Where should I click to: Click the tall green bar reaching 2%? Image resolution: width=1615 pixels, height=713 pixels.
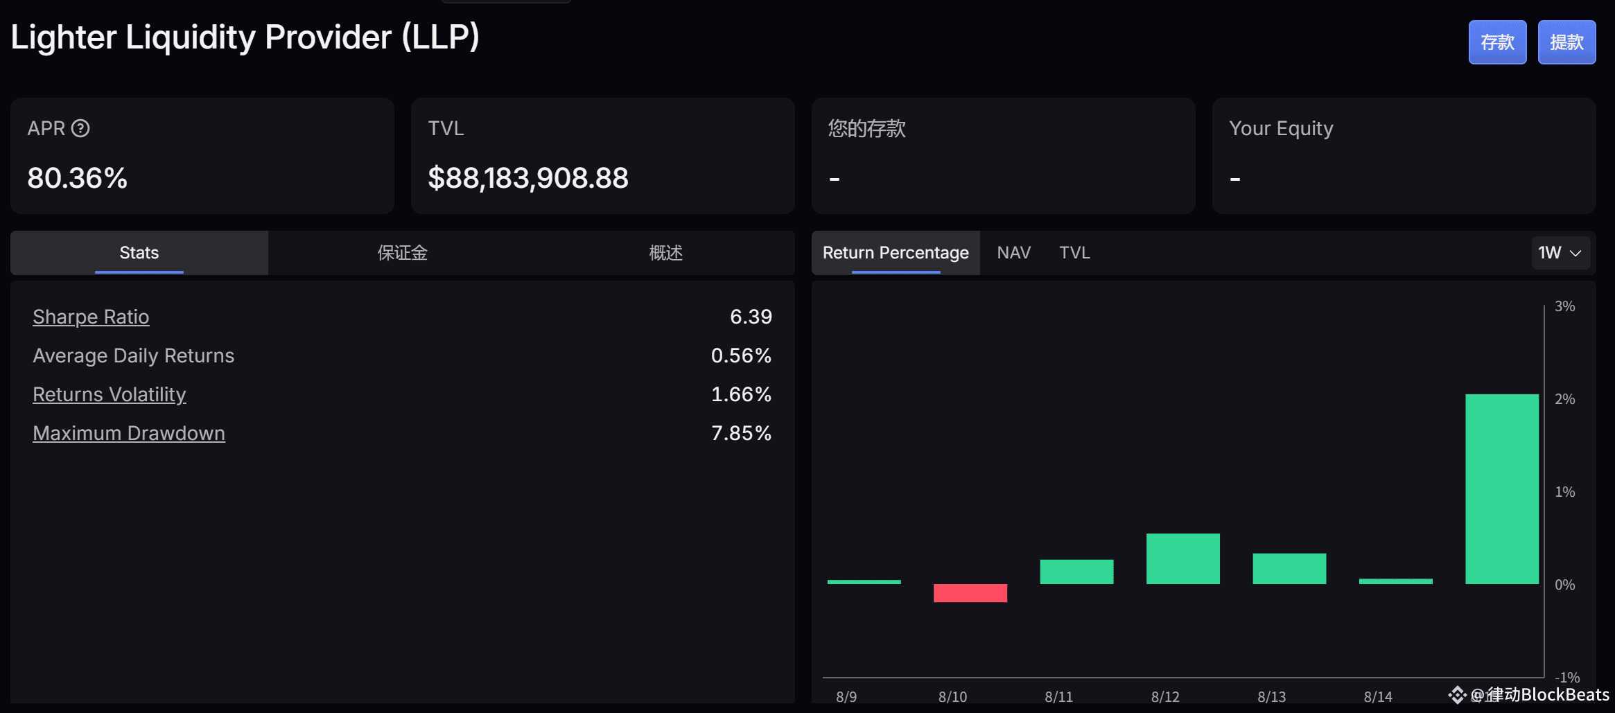pos(1502,489)
